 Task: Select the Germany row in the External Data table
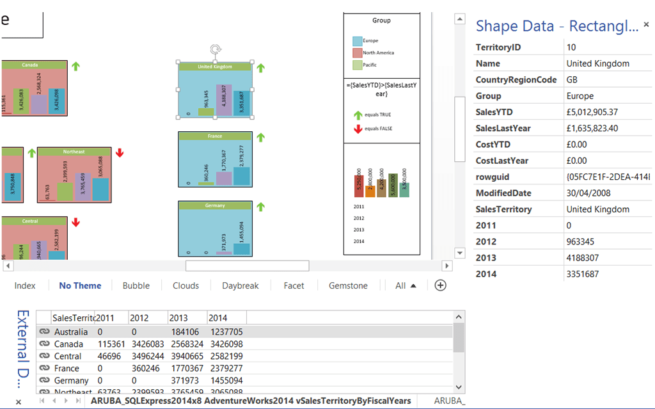click(72, 380)
